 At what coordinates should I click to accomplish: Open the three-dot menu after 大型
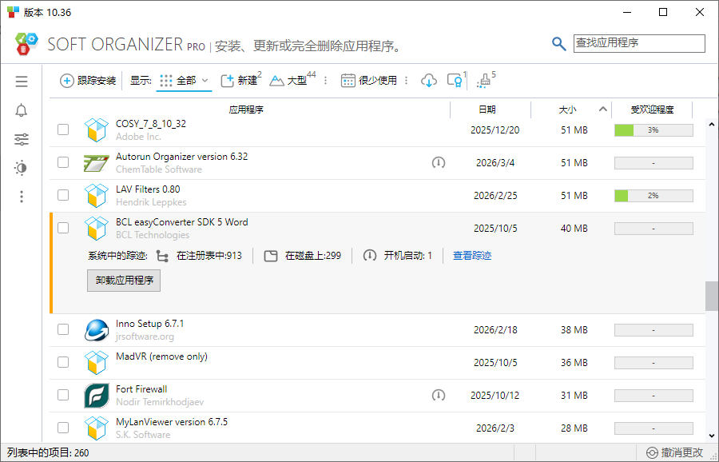point(325,81)
